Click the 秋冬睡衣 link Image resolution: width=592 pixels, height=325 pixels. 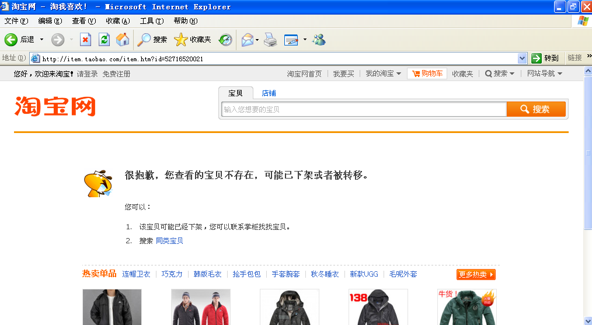[325, 274]
